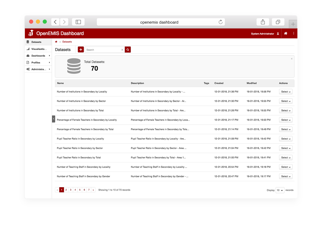Open Select dropdown for Teaching Staff by Locality
This screenshot has height=235, width=322.
[x=286, y=167]
